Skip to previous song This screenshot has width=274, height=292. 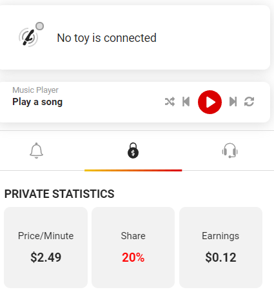[186, 102]
